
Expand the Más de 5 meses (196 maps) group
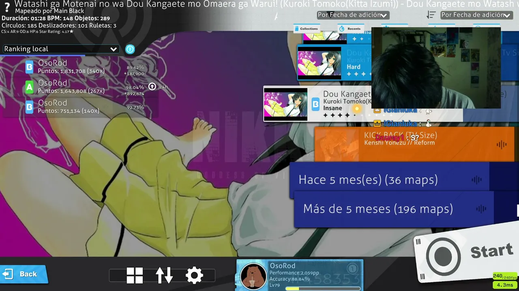[x=394, y=209]
